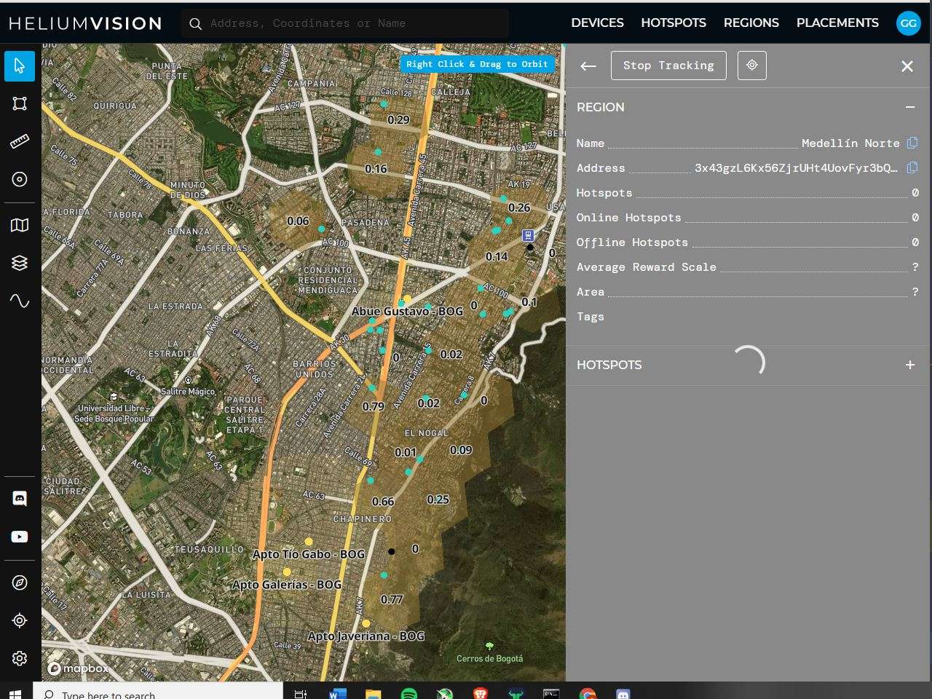This screenshot has width=932, height=699.
Task: Click the Average Reward Scale row label
Action: [647, 267]
